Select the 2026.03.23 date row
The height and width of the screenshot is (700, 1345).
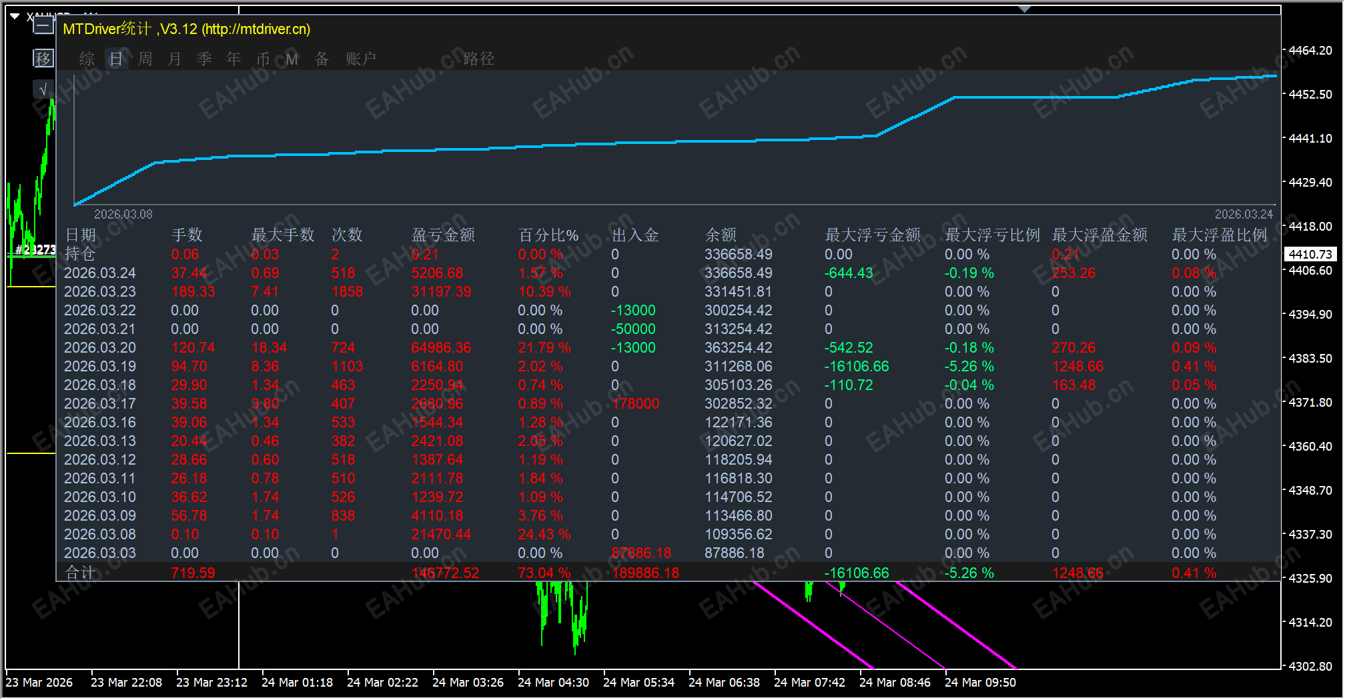tap(100, 292)
